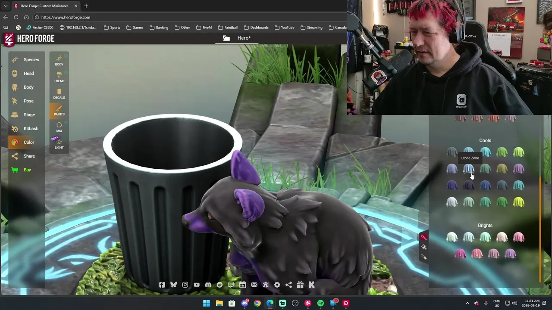Pick the lavender paint in Brights second row
The image size is (552, 310).
tap(510, 254)
